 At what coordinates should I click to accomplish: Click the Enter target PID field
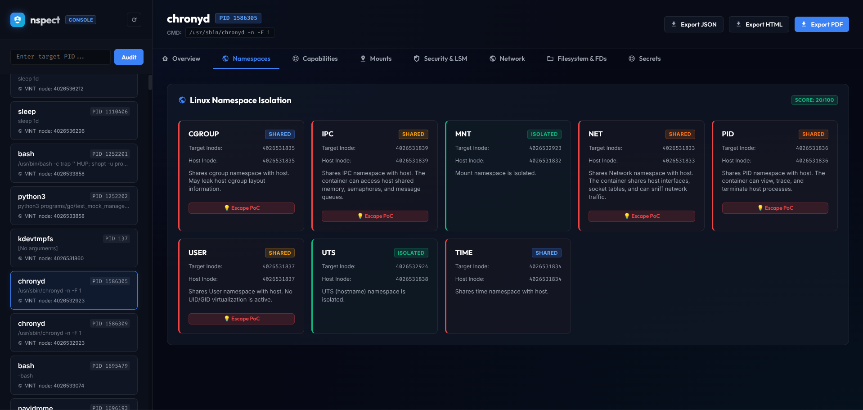click(x=60, y=57)
